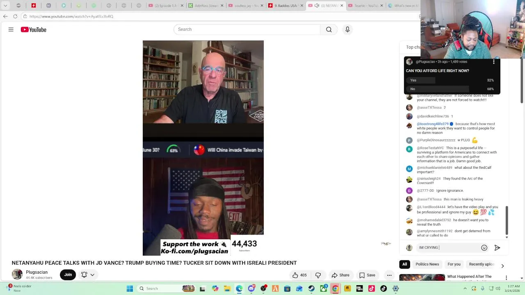Click the YouTube search magnifier button
This screenshot has width=525, height=295.
(x=329, y=29)
